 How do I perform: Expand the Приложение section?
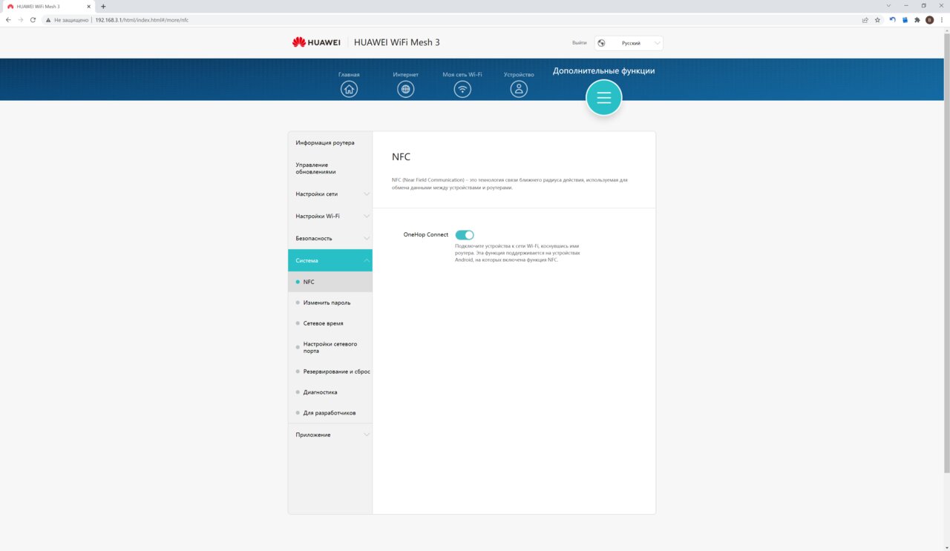pos(330,435)
